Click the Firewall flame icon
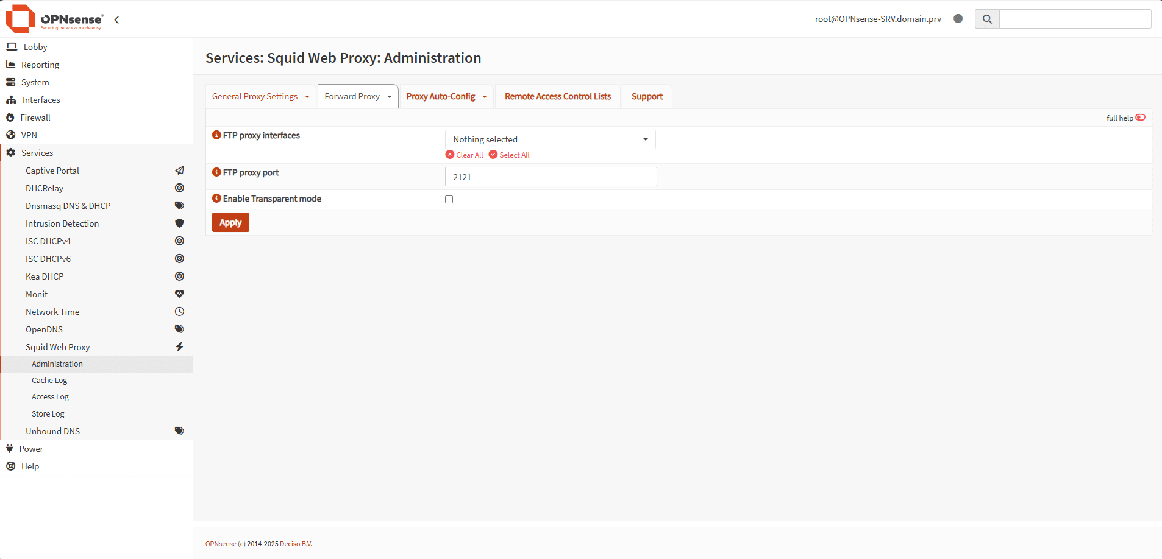 pos(10,118)
